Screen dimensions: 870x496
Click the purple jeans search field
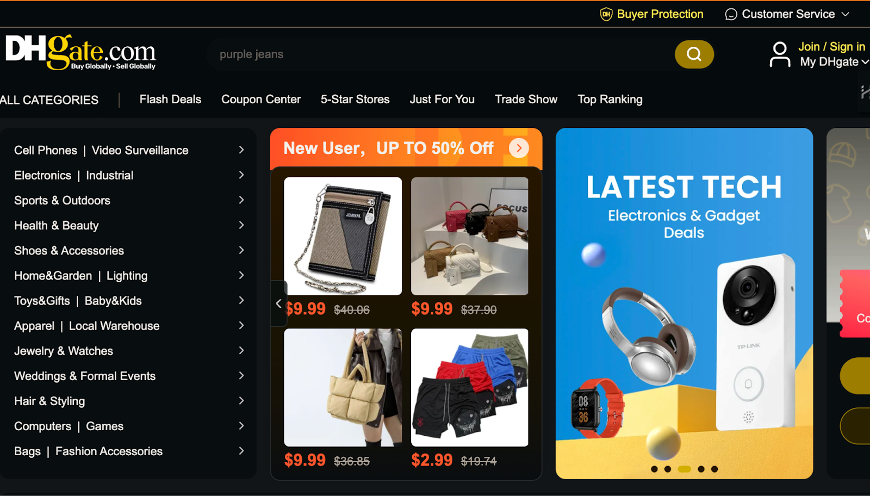[x=440, y=54]
